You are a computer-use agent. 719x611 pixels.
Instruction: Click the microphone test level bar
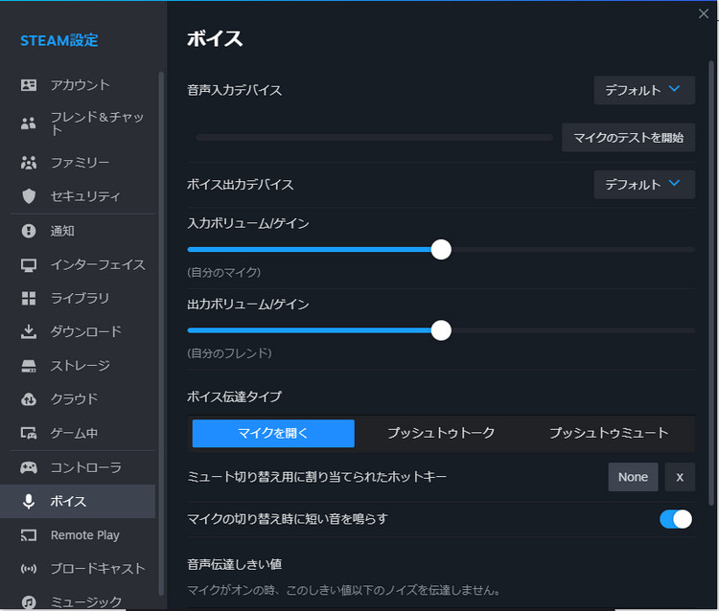click(374, 137)
